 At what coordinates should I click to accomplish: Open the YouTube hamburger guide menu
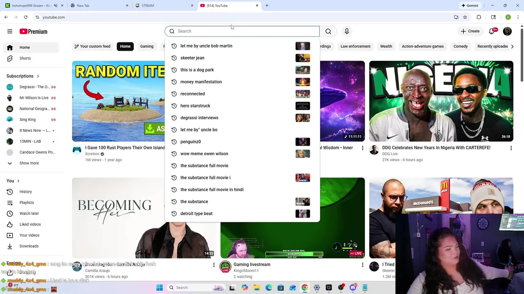10,31
